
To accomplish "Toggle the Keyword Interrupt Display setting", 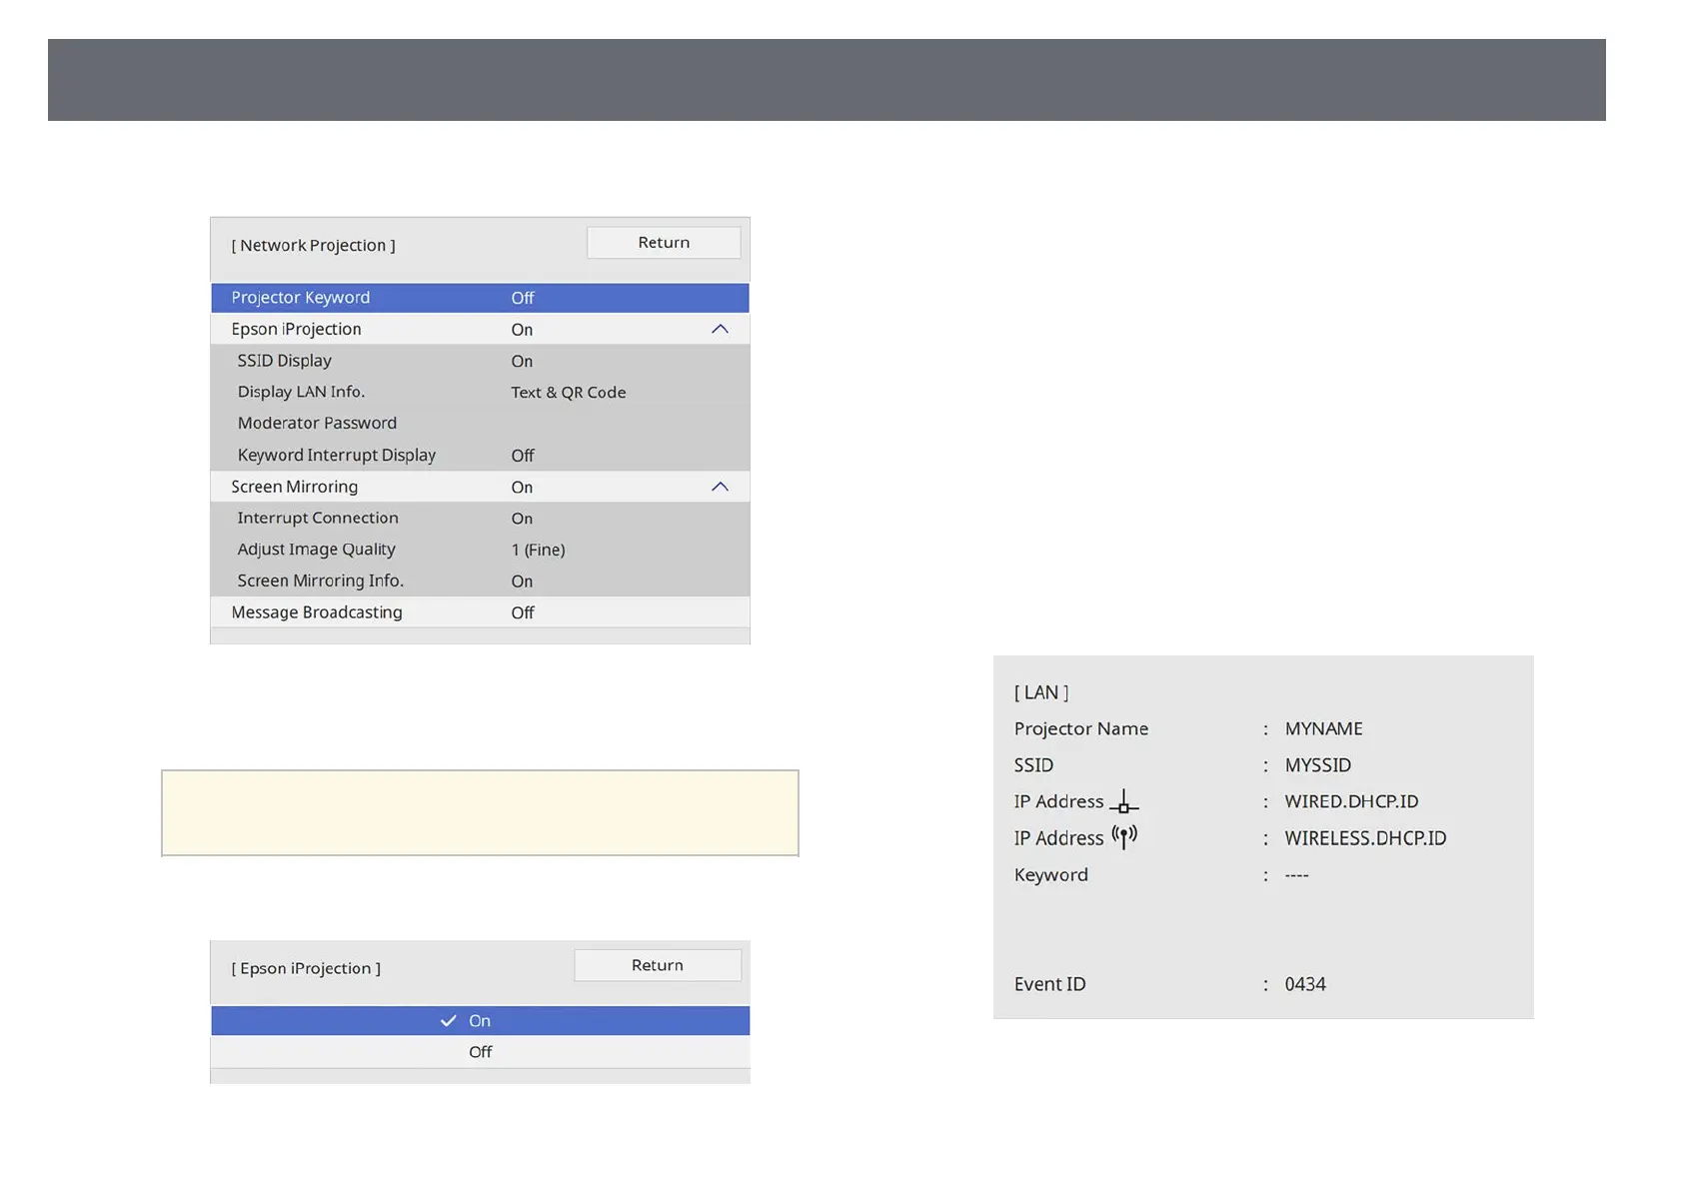I will pyautogui.click(x=480, y=456).
